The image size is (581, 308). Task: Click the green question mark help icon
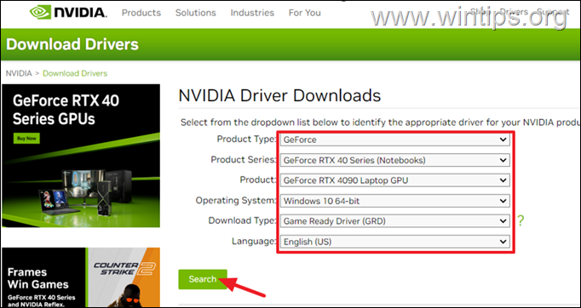pyautogui.click(x=521, y=221)
